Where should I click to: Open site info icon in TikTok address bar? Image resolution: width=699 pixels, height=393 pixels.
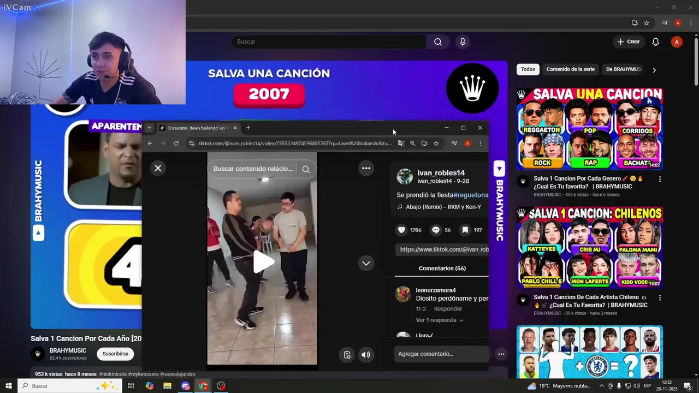click(x=191, y=144)
